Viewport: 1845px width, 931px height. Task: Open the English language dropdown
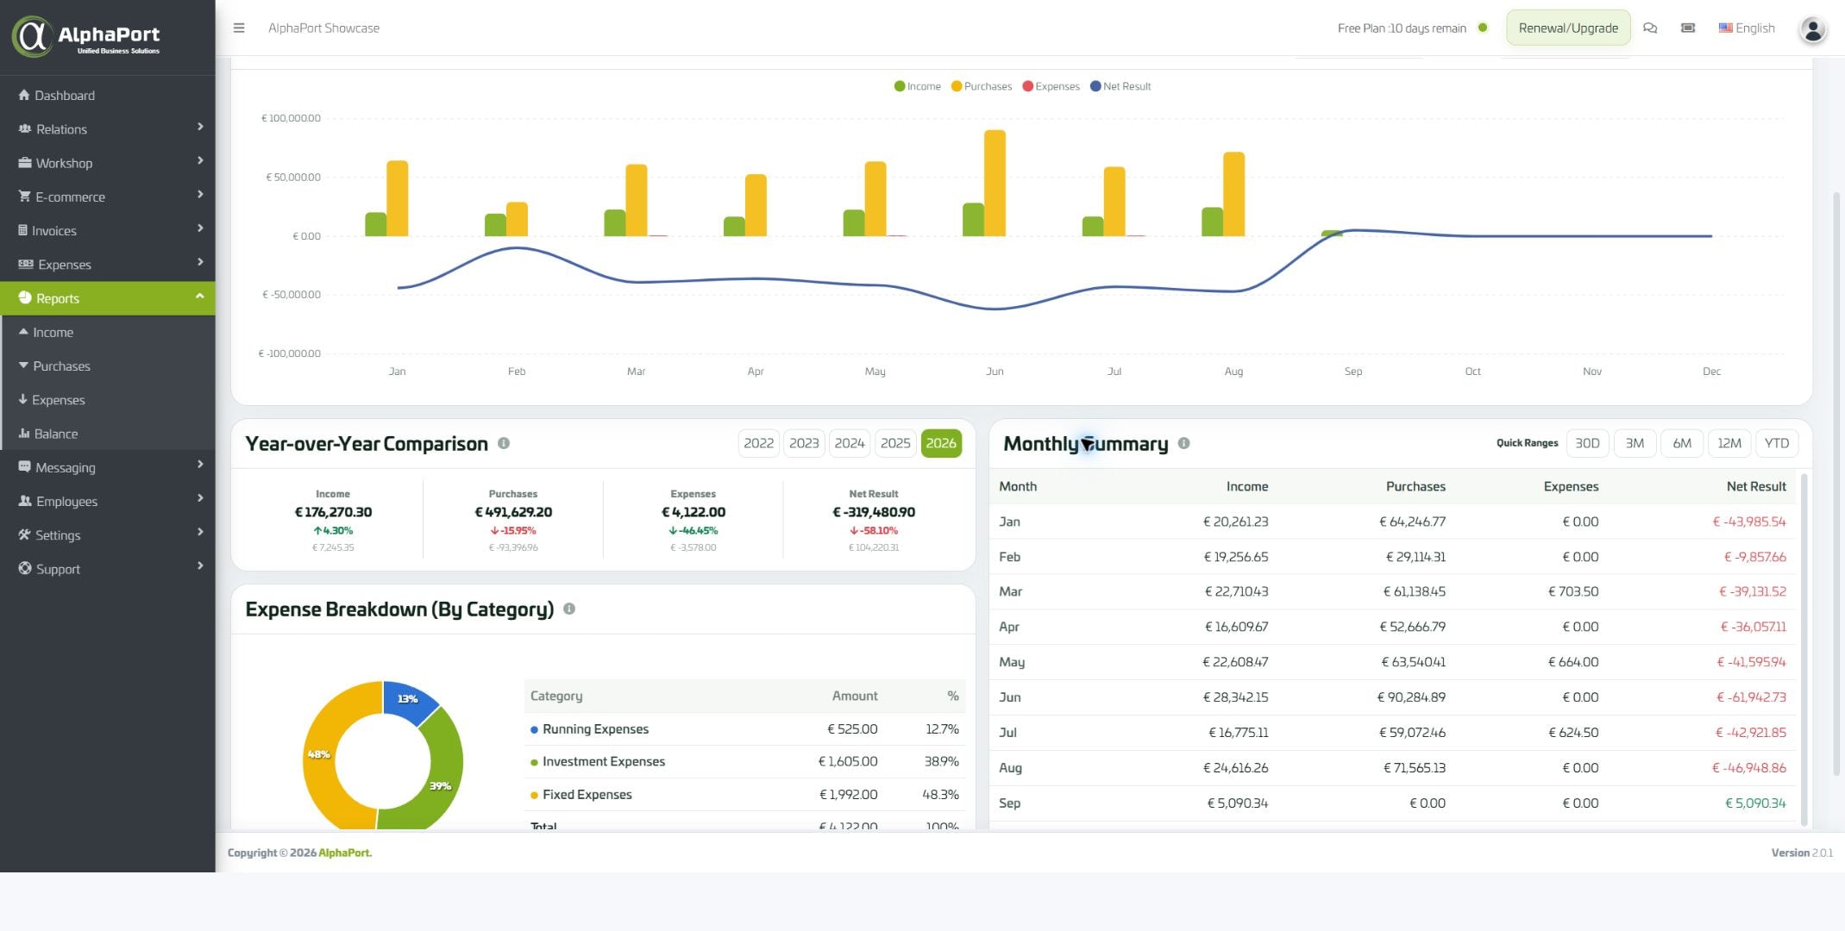(x=1747, y=28)
